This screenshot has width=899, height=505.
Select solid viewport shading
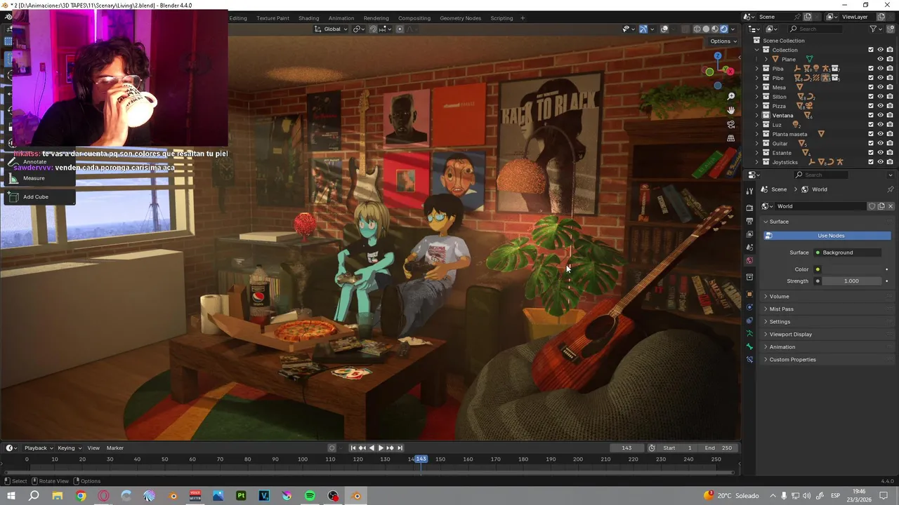point(706,29)
